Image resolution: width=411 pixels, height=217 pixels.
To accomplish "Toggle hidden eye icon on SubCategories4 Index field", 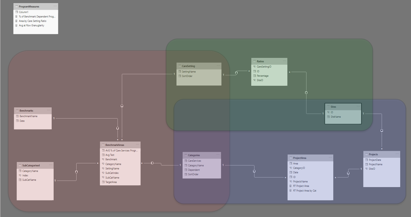I will click(x=20, y=175).
